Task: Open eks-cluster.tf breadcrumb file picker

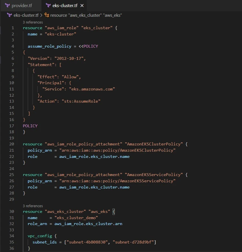Action: (26, 15)
